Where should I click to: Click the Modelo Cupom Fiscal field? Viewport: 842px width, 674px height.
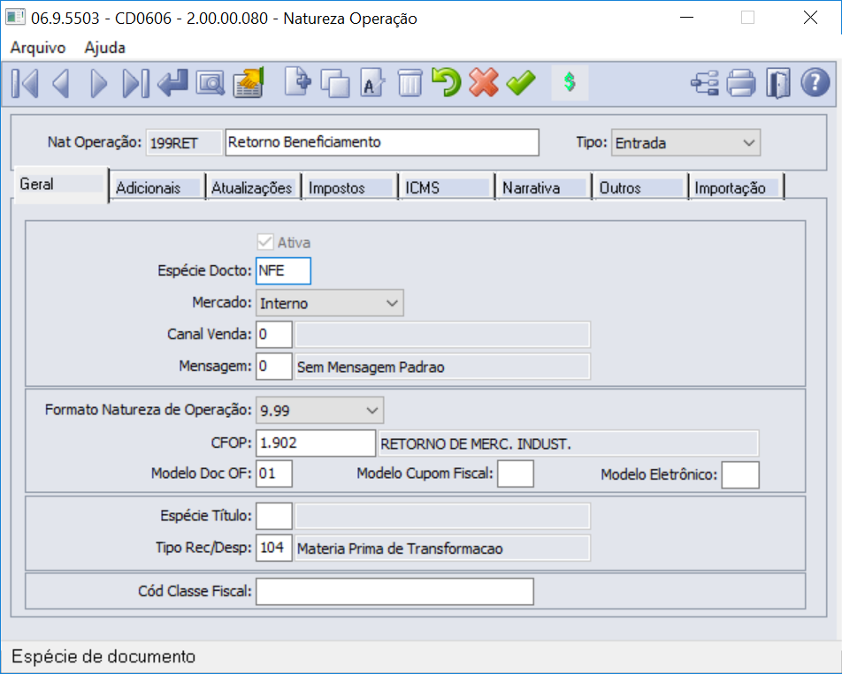[516, 473]
